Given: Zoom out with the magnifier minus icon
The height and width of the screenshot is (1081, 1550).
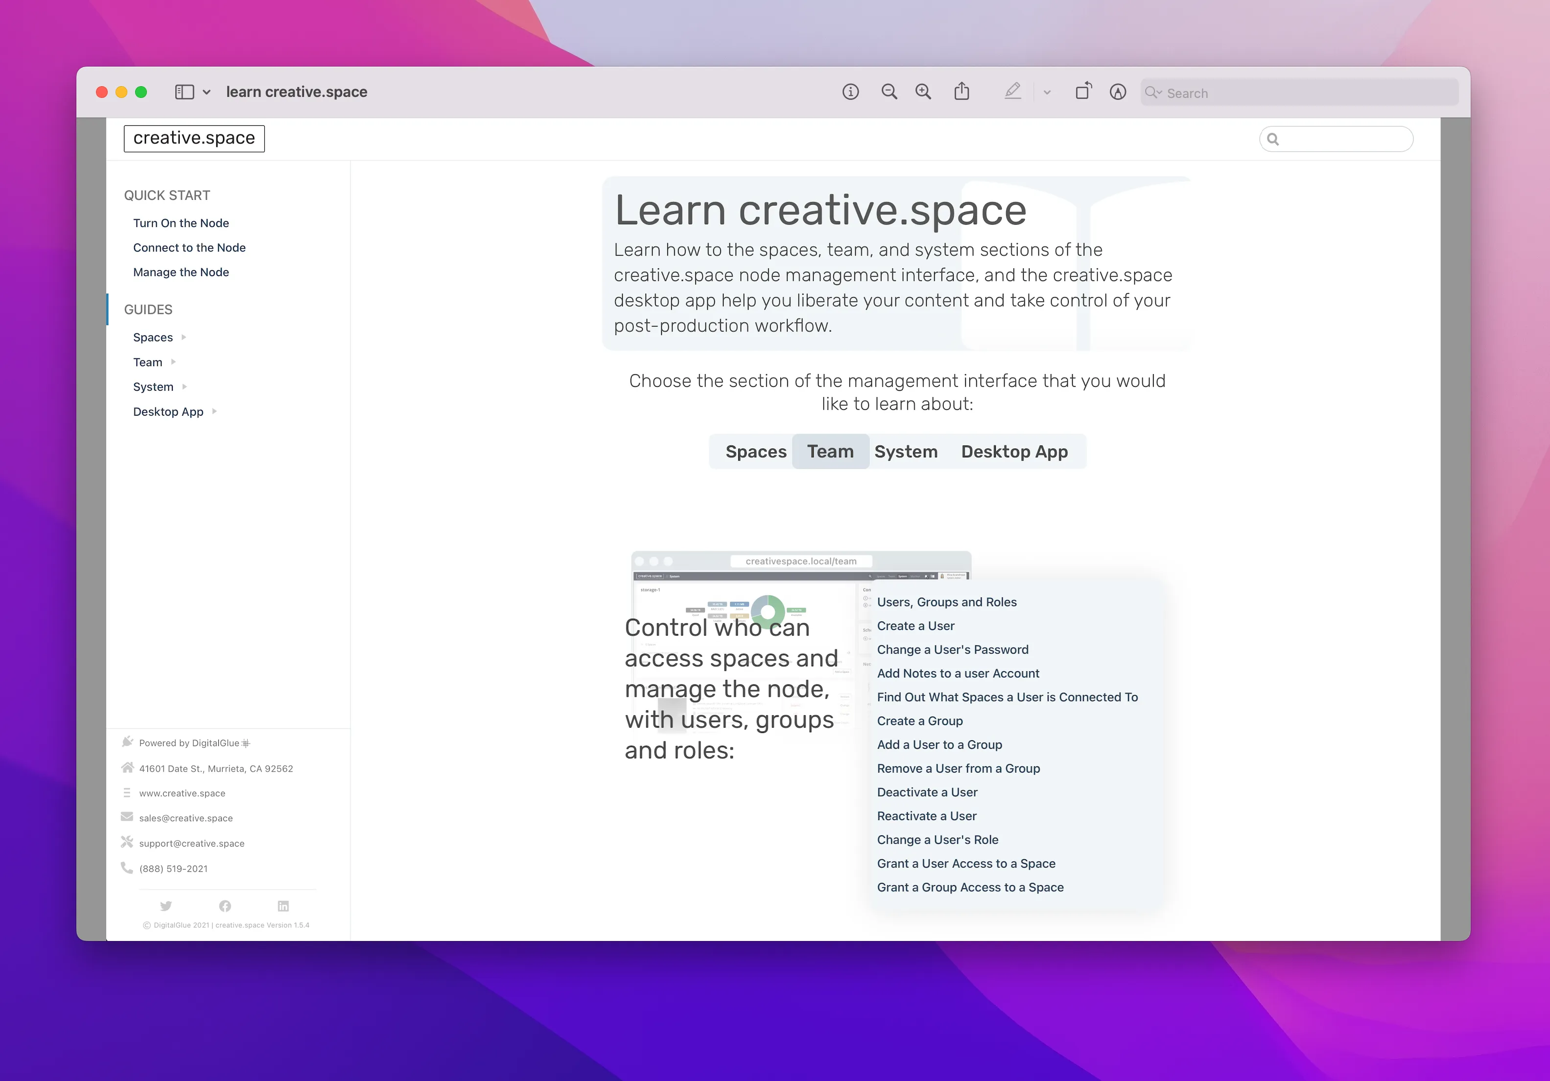Looking at the screenshot, I should (889, 92).
